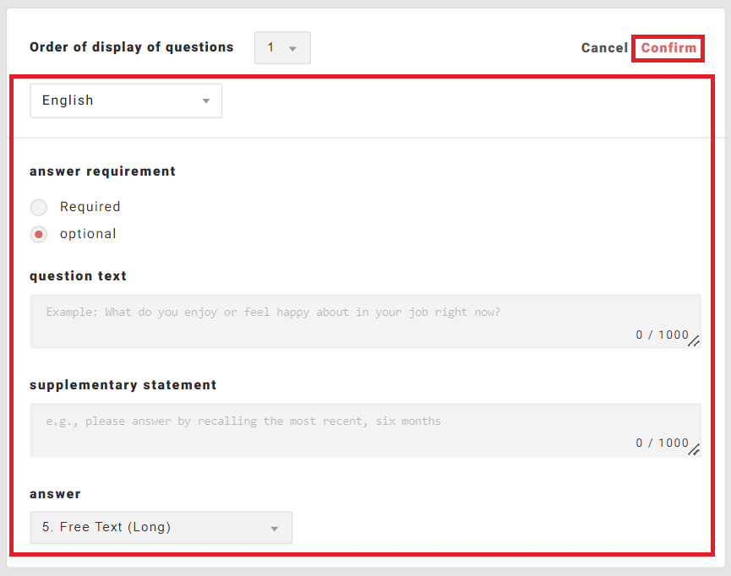Select the Required radio button
731x576 pixels.
tap(39, 207)
